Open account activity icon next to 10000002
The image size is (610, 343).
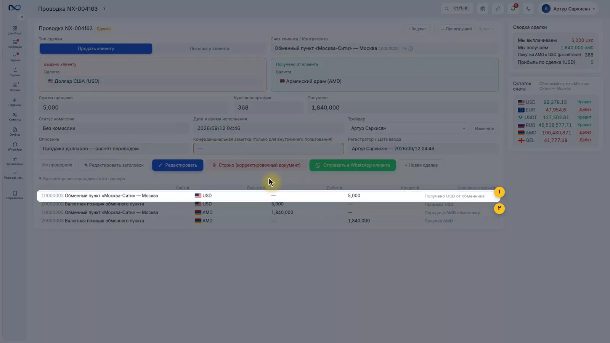coord(405,48)
